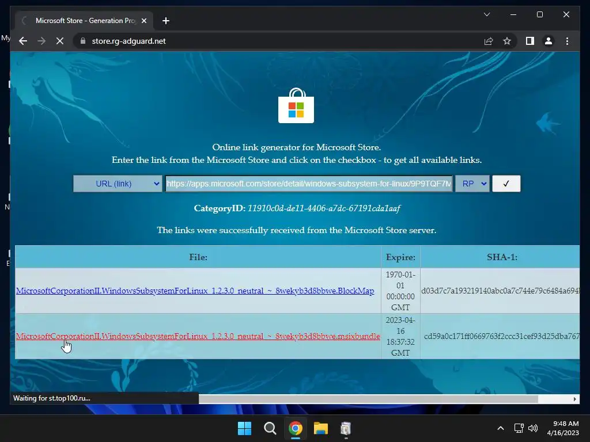Click the 1970-01-01 expire date cell
This screenshot has height=442, width=590.
point(400,291)
